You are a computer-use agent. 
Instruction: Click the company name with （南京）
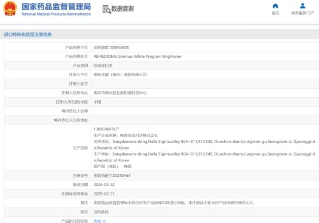click(120, 75)
